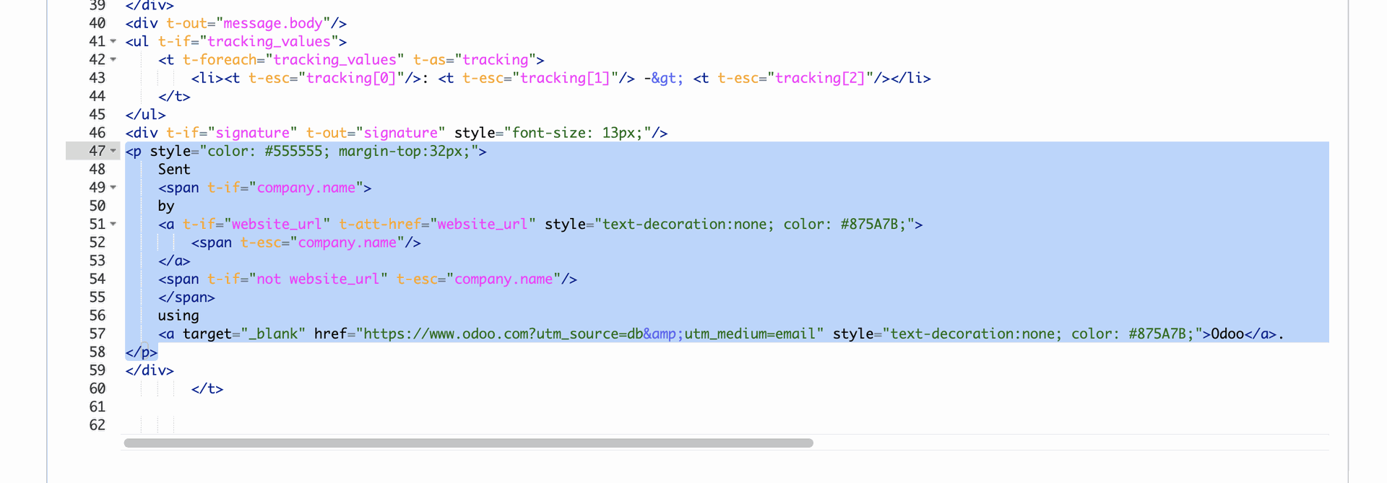This screenshot has width=1387, height=483.
Task: Collapse the fold arrow at line 42
Action: 113,60
